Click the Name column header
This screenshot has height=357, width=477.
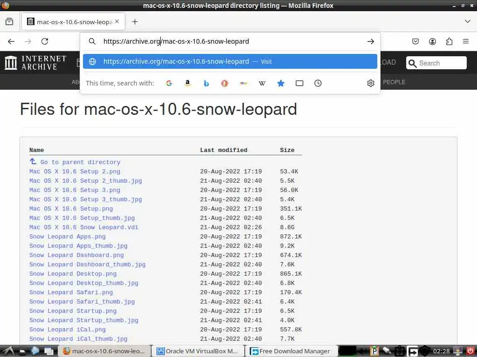tap(36, 150)
